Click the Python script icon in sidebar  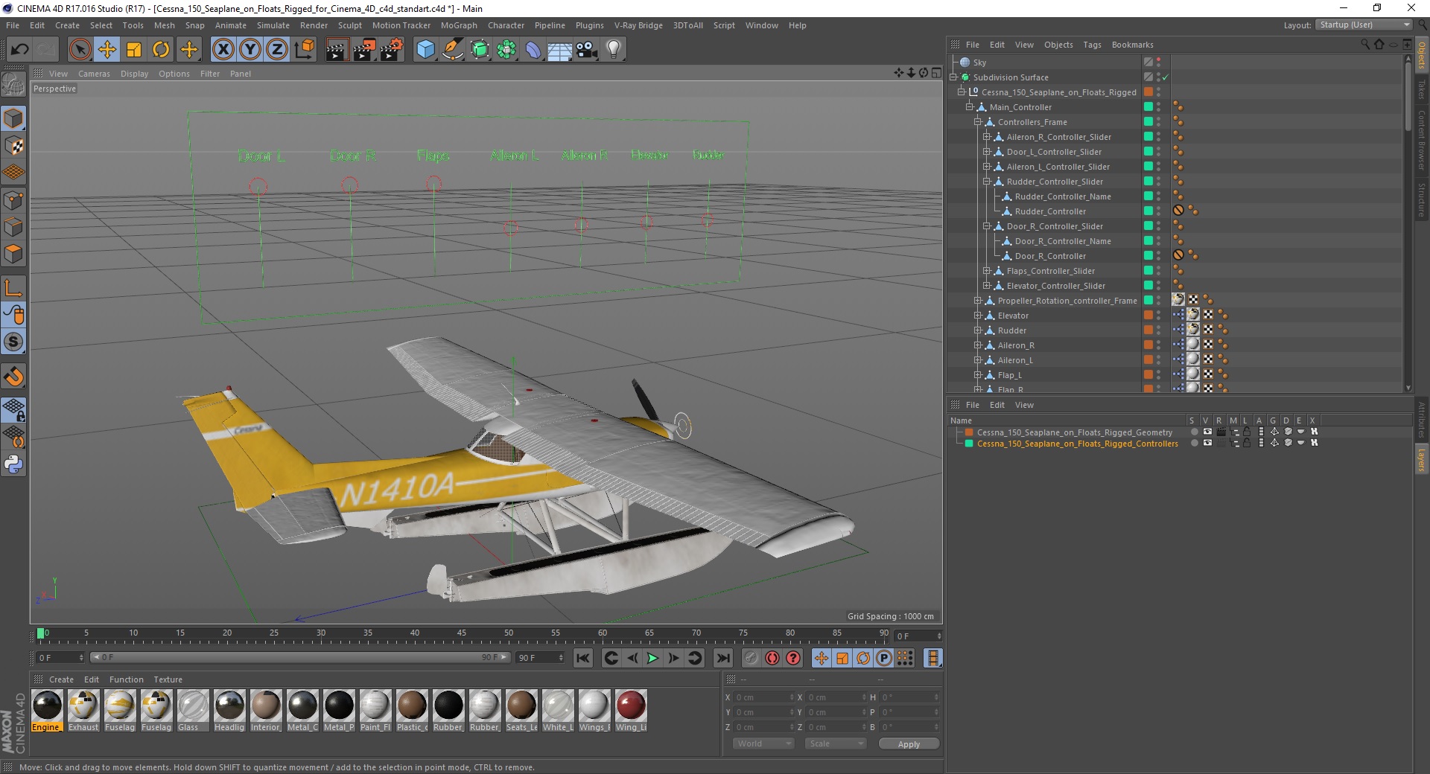pos(13,464)
